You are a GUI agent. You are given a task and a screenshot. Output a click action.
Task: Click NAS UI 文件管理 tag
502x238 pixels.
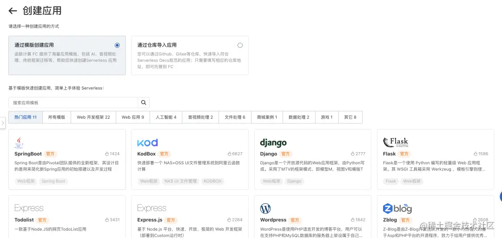pyautogui.click(x=180, y=181)
